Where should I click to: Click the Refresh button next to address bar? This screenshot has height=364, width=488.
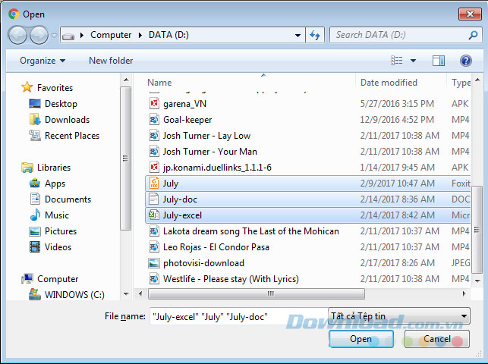315,35
